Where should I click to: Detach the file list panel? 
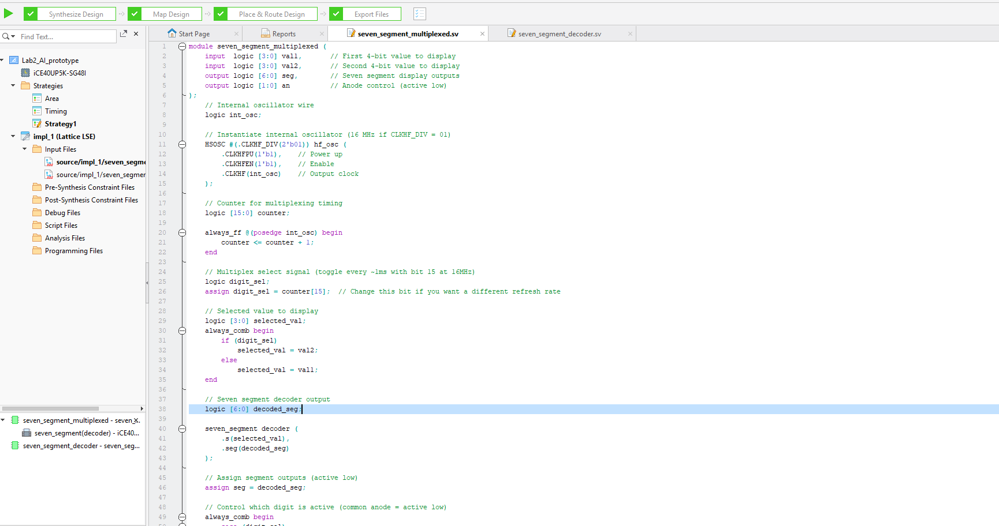[x=123, y=34]
